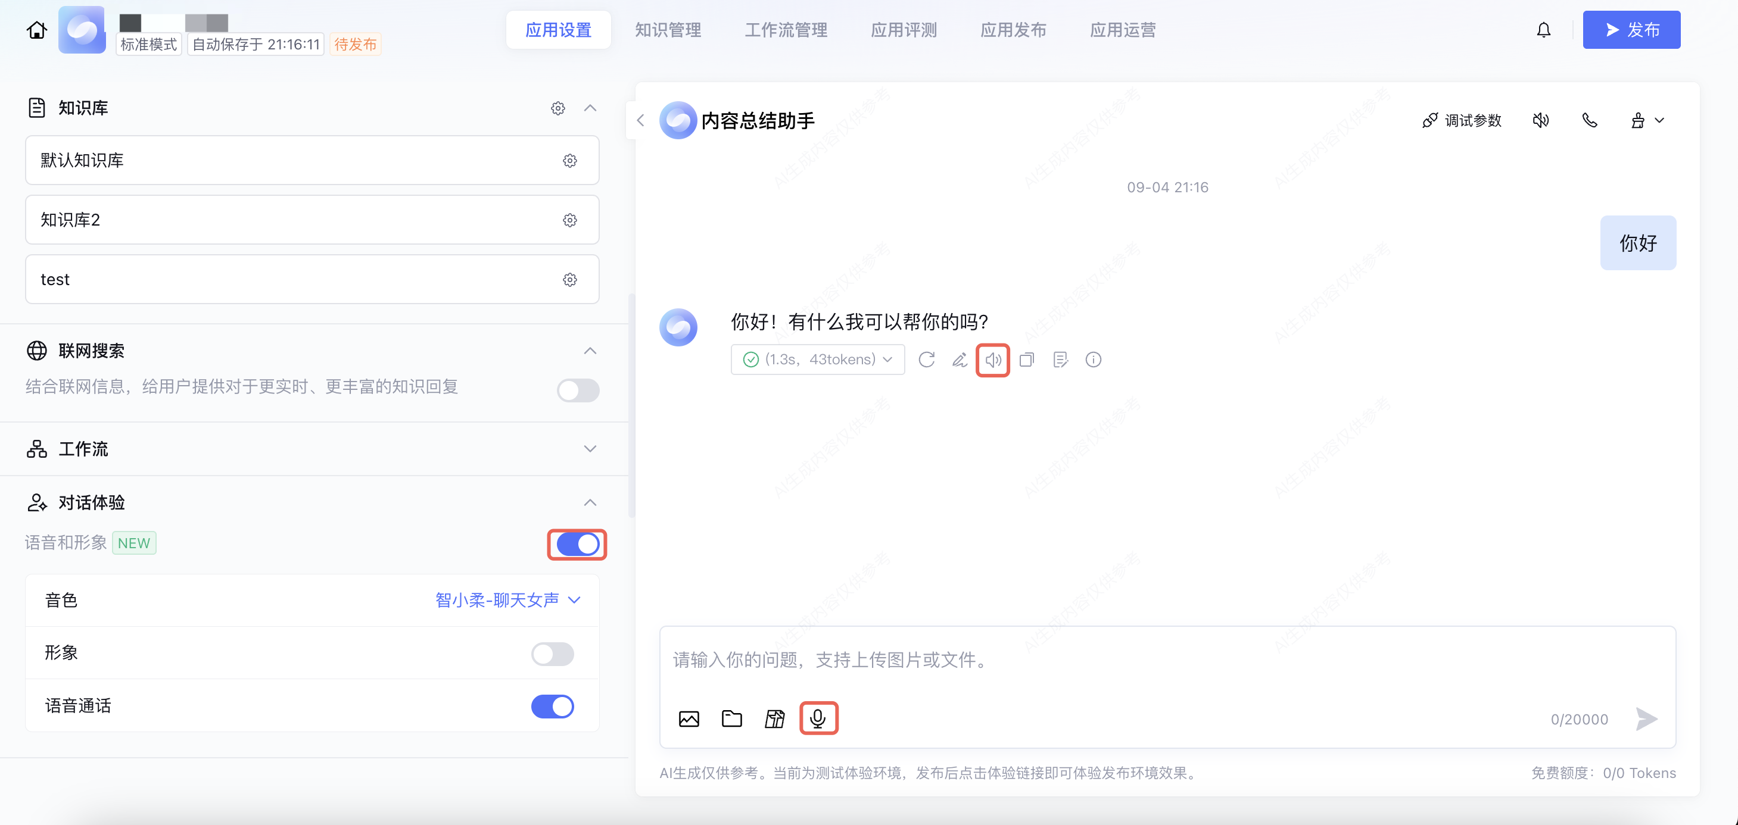1738x825 pixels.
Task: Turn off the 语音和形象 switch
Action: (578, 545)
